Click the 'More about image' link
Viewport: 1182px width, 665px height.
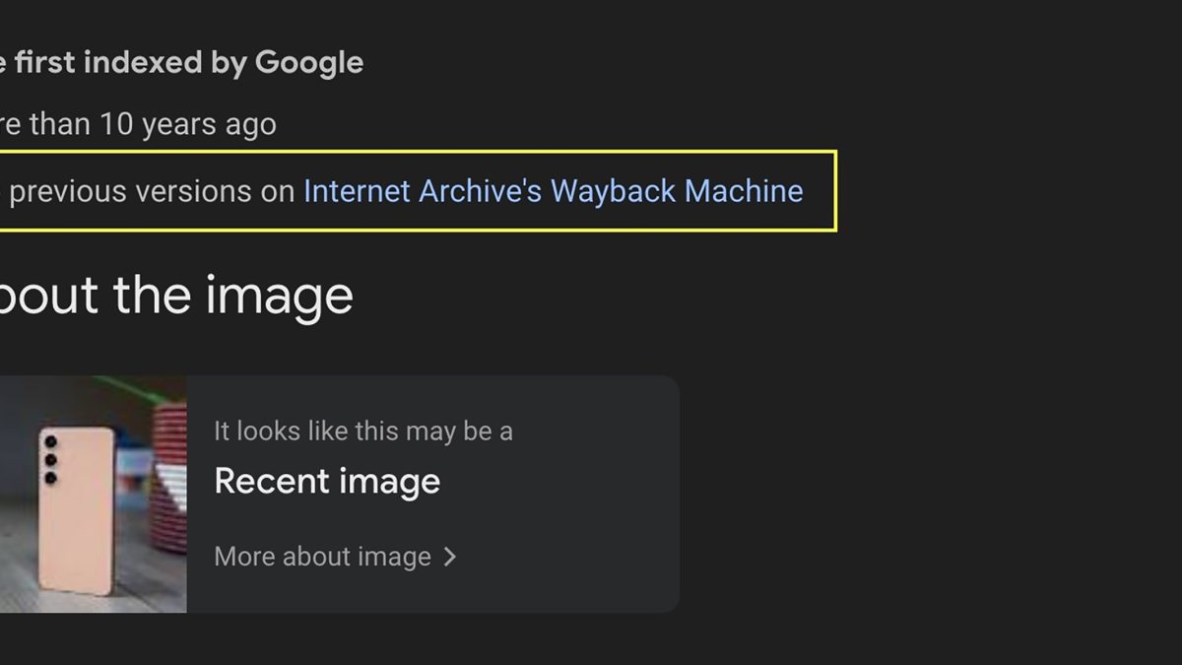tap(322, 557)
